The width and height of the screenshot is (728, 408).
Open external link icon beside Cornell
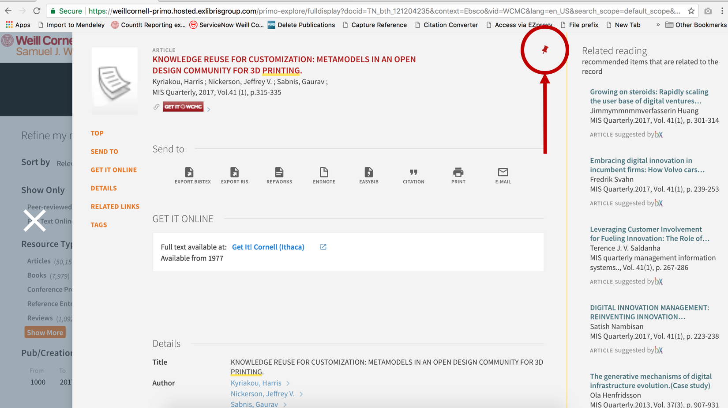(x=323, y=247)
